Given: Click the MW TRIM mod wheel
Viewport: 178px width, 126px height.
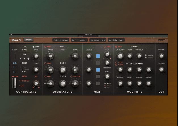Looking at the screenshot, I should tap(15, 83).
